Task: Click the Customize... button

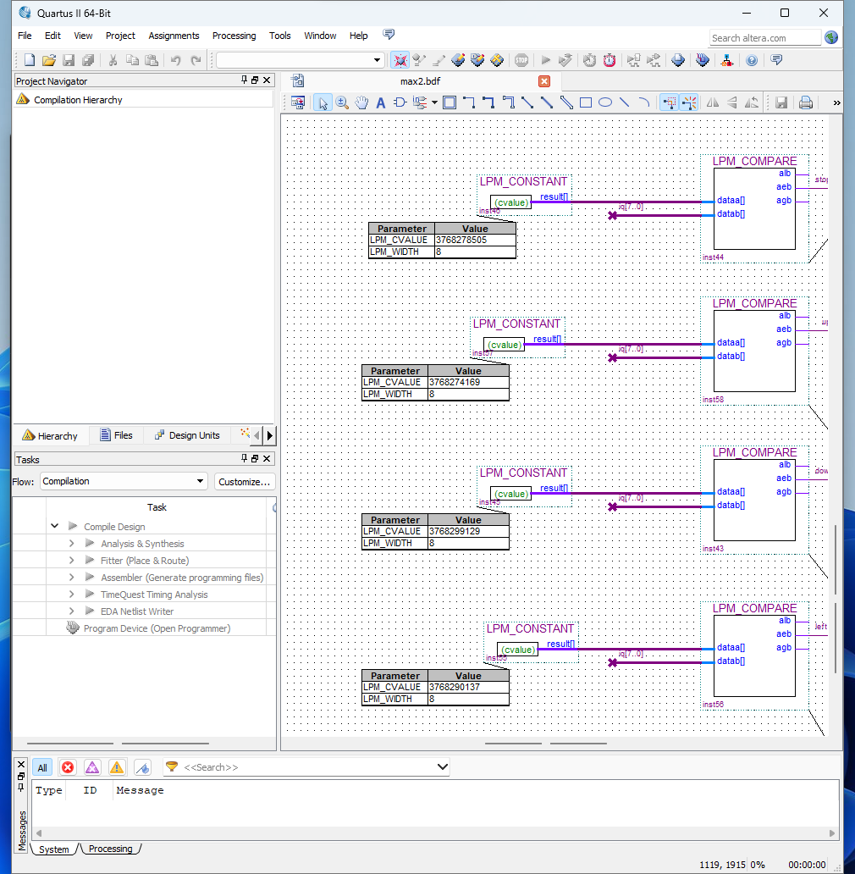Action: coord(245,481)
